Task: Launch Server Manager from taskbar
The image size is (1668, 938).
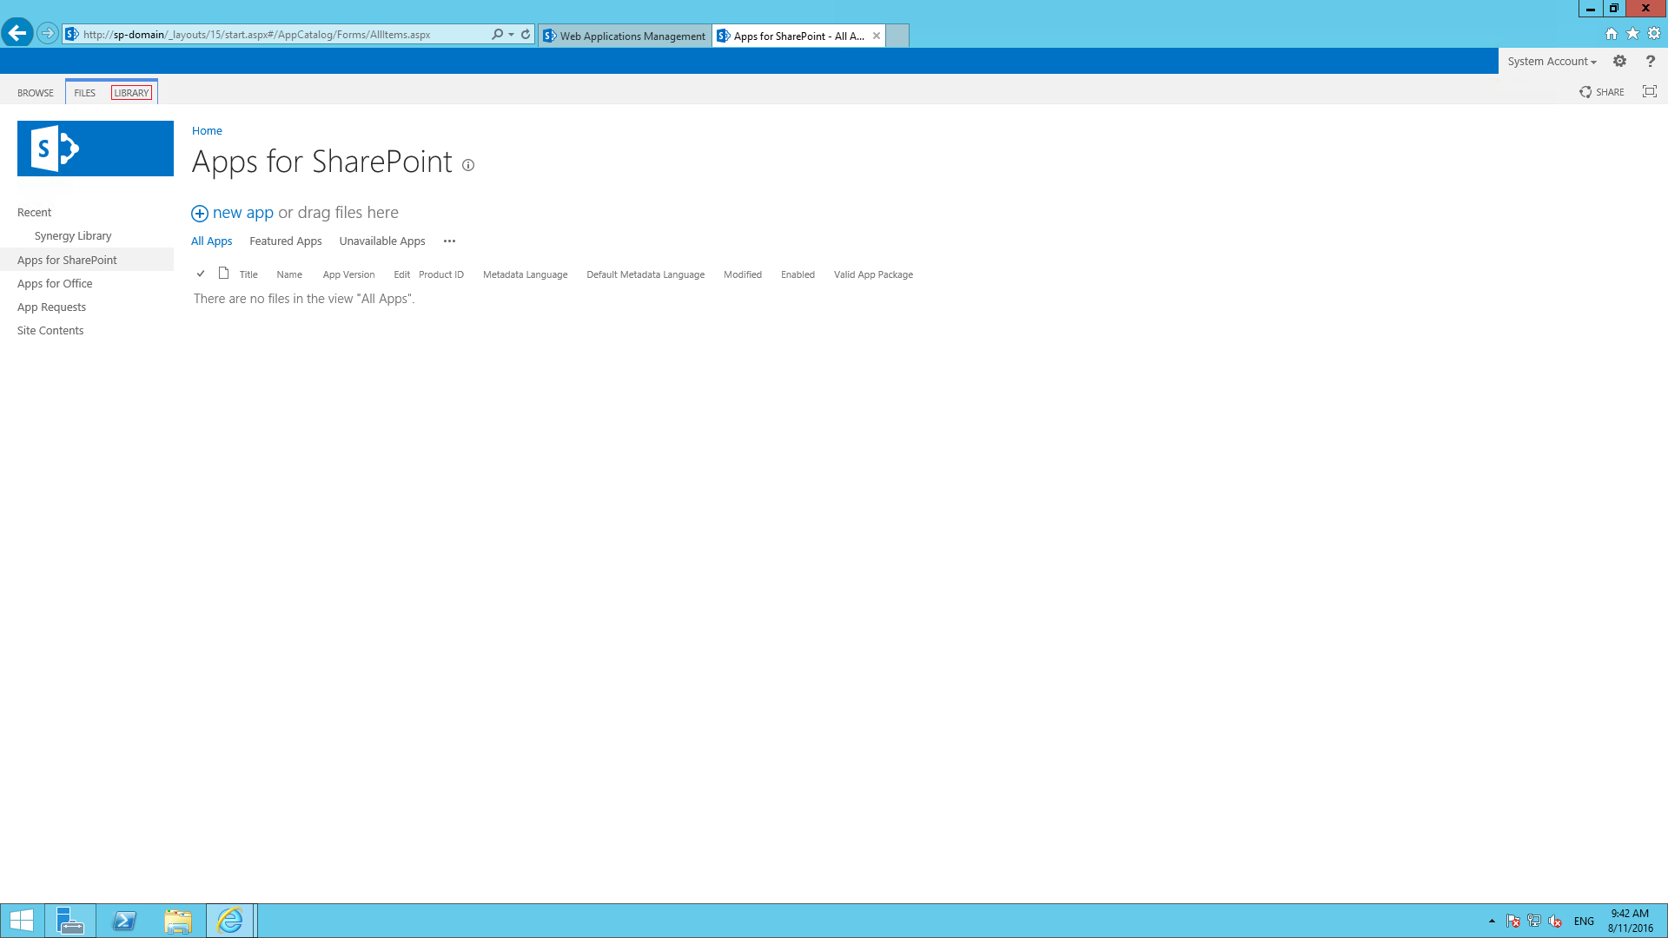Action: pyautogui.click(x=69, y=921)
